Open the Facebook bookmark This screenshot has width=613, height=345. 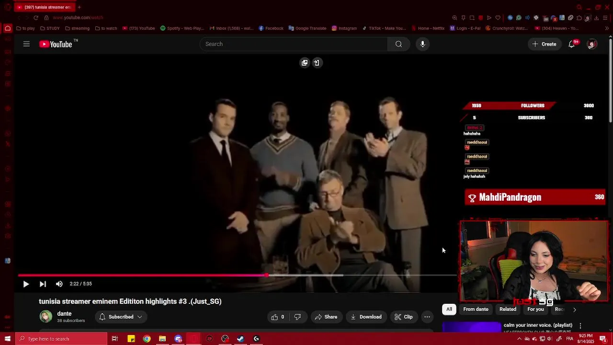click(x=271, y=28)
